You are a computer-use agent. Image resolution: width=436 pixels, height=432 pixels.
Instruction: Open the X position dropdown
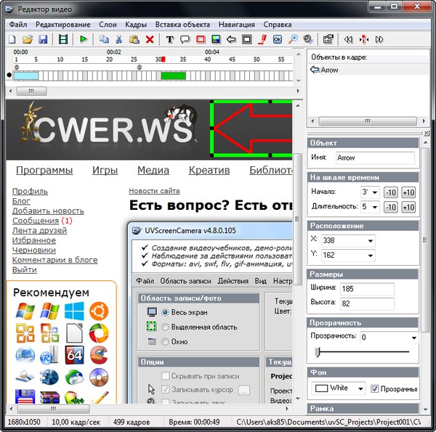pyautogui.click(x=371, y=240)
